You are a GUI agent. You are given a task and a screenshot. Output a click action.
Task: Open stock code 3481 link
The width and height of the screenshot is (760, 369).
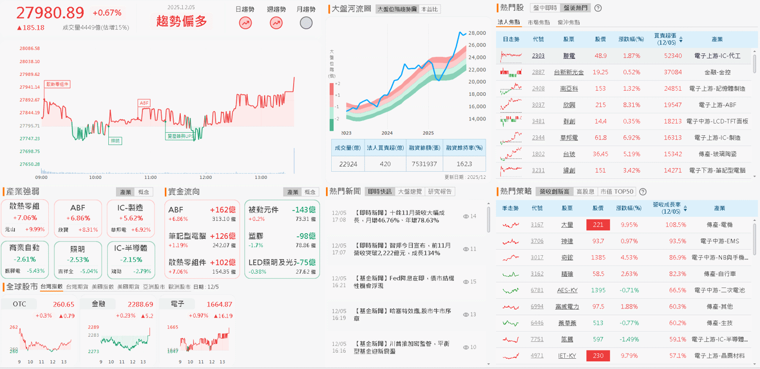(x=538, y=121)
